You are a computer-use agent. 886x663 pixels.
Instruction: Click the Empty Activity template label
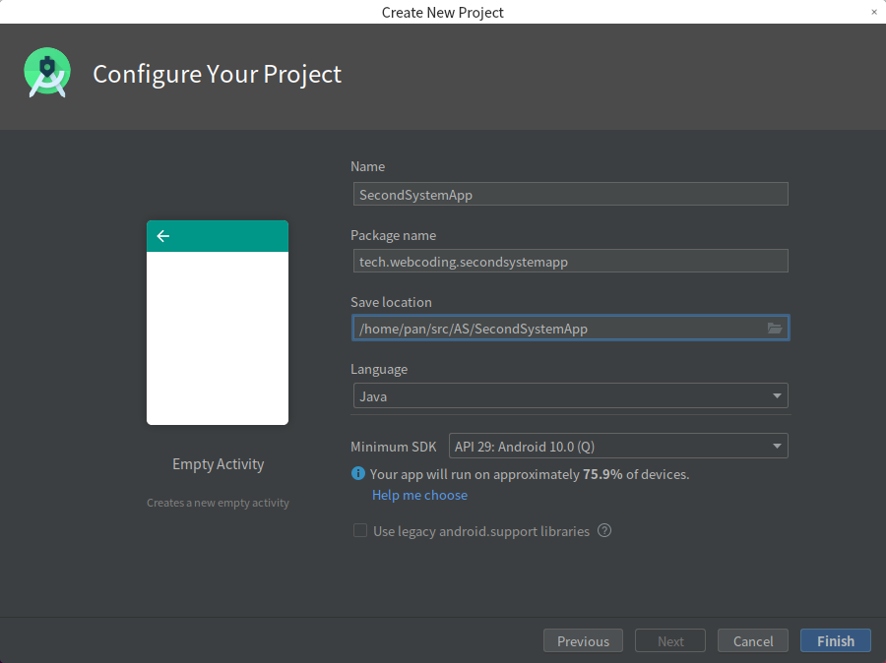(x=218, y=464)
